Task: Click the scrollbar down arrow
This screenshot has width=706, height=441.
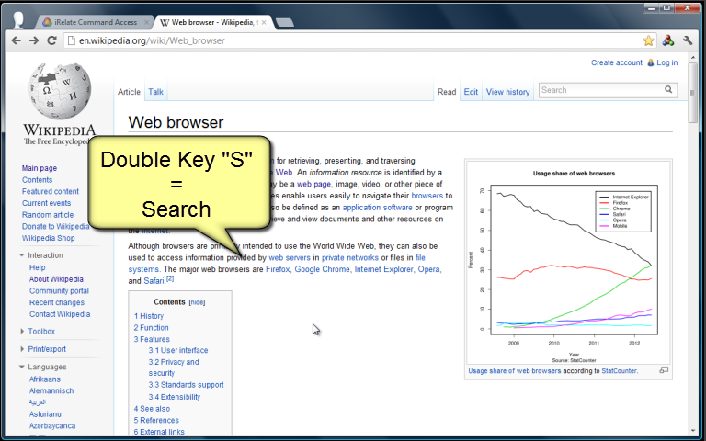Action: click(692, 431)
